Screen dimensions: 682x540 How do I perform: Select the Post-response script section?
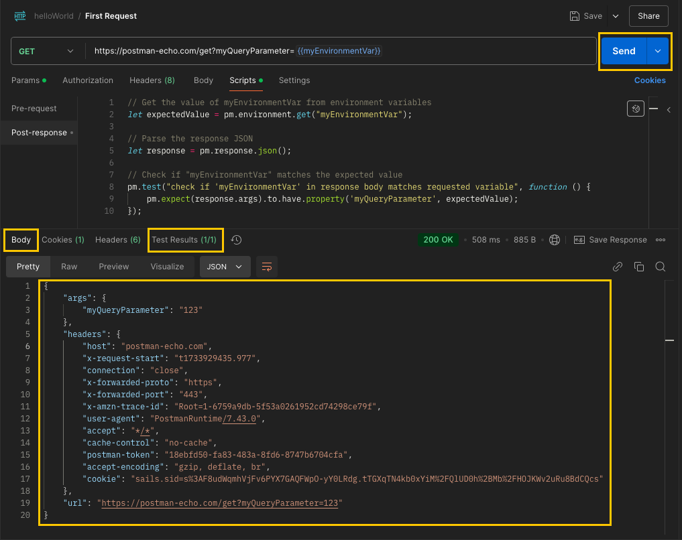(39, 133)
